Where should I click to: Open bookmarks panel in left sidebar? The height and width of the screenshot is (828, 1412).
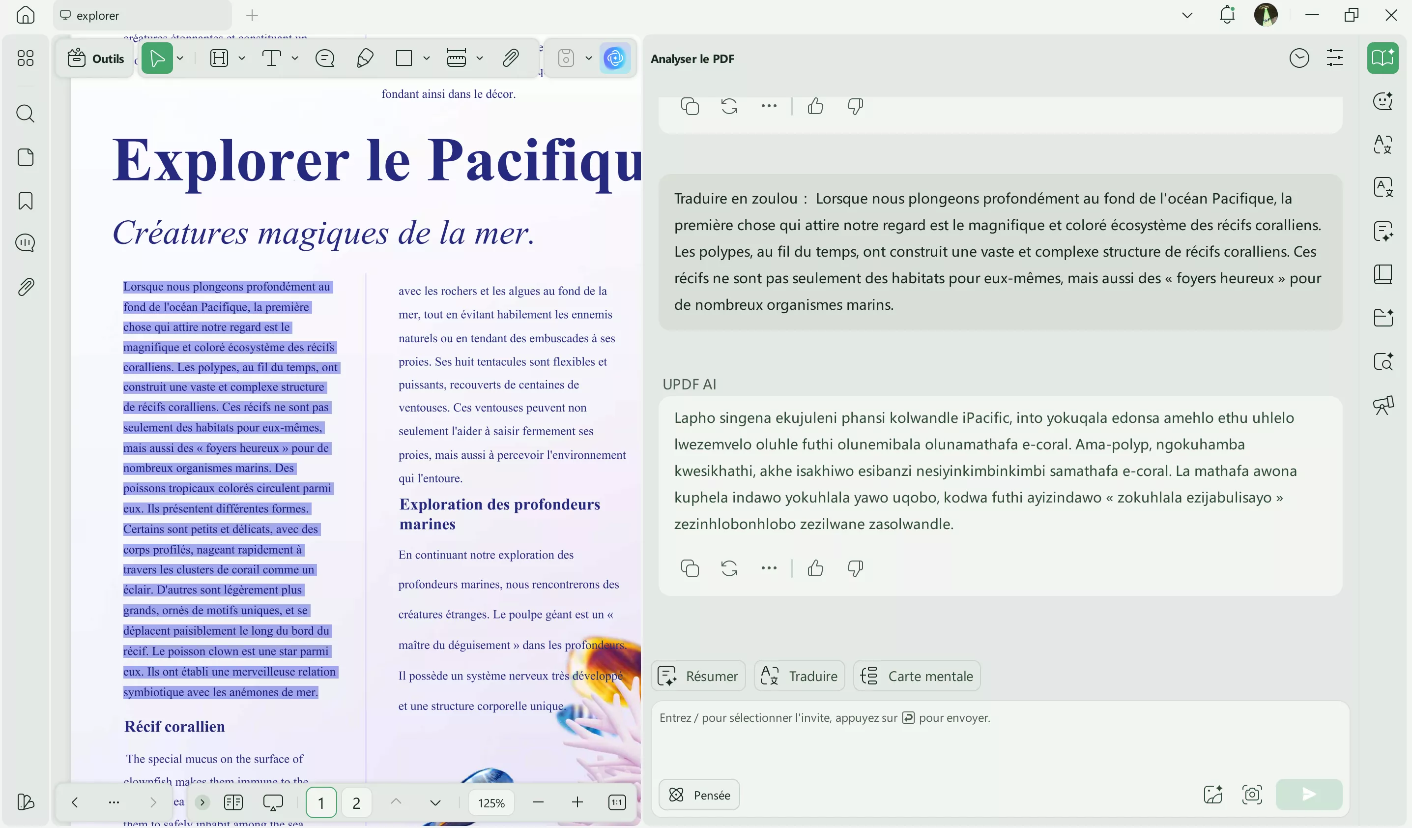coord(25,201)
